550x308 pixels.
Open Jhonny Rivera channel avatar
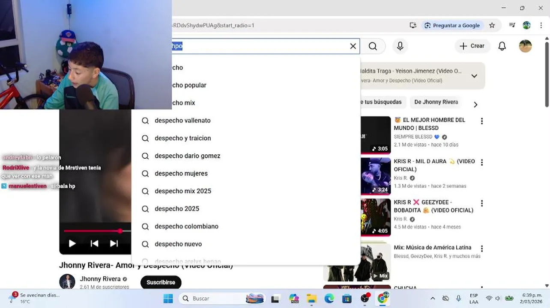(x=67, y=282)
